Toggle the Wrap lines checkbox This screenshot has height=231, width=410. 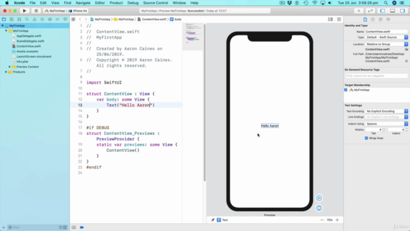click(366, 138)
